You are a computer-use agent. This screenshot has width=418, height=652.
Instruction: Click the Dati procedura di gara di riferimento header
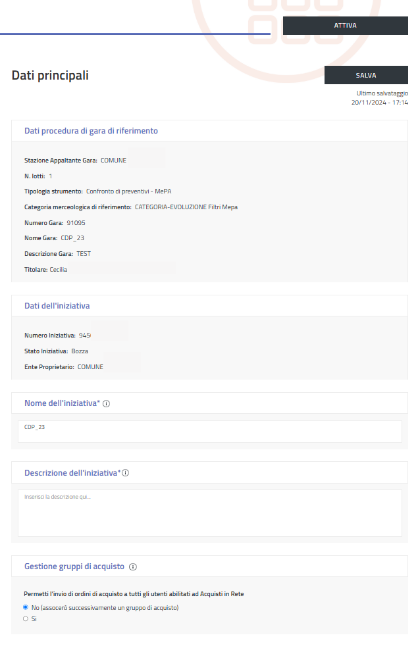[x=91, y=131]
